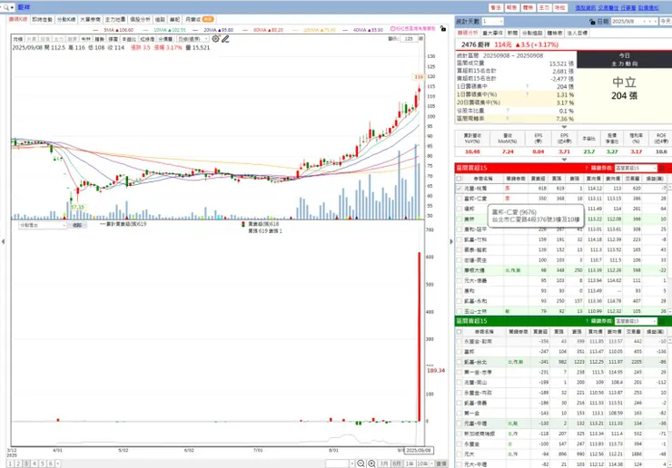
Task: Click help icon beside 區間周轉率 row
Action: tap(508, 119)
